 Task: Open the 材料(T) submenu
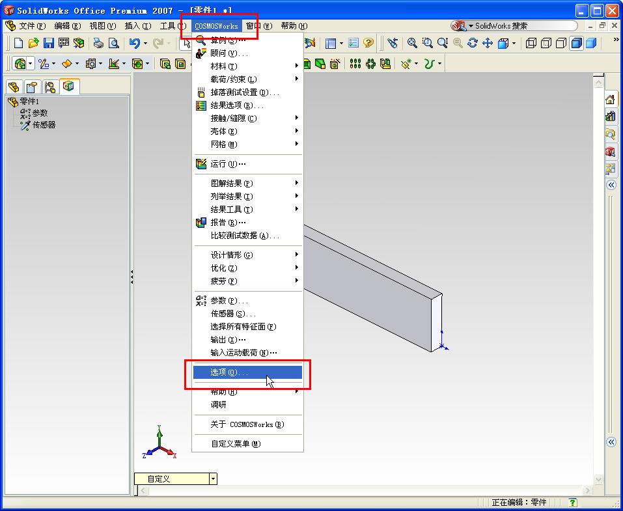(x=247, y=66)
